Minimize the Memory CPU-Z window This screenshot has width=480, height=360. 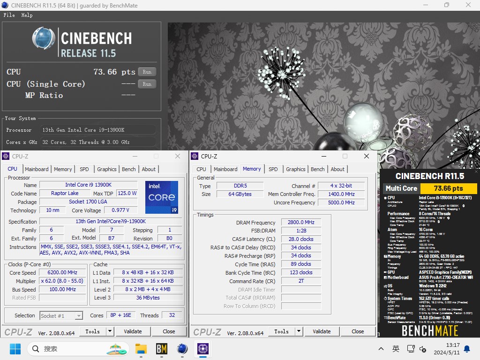coord(324,156)
